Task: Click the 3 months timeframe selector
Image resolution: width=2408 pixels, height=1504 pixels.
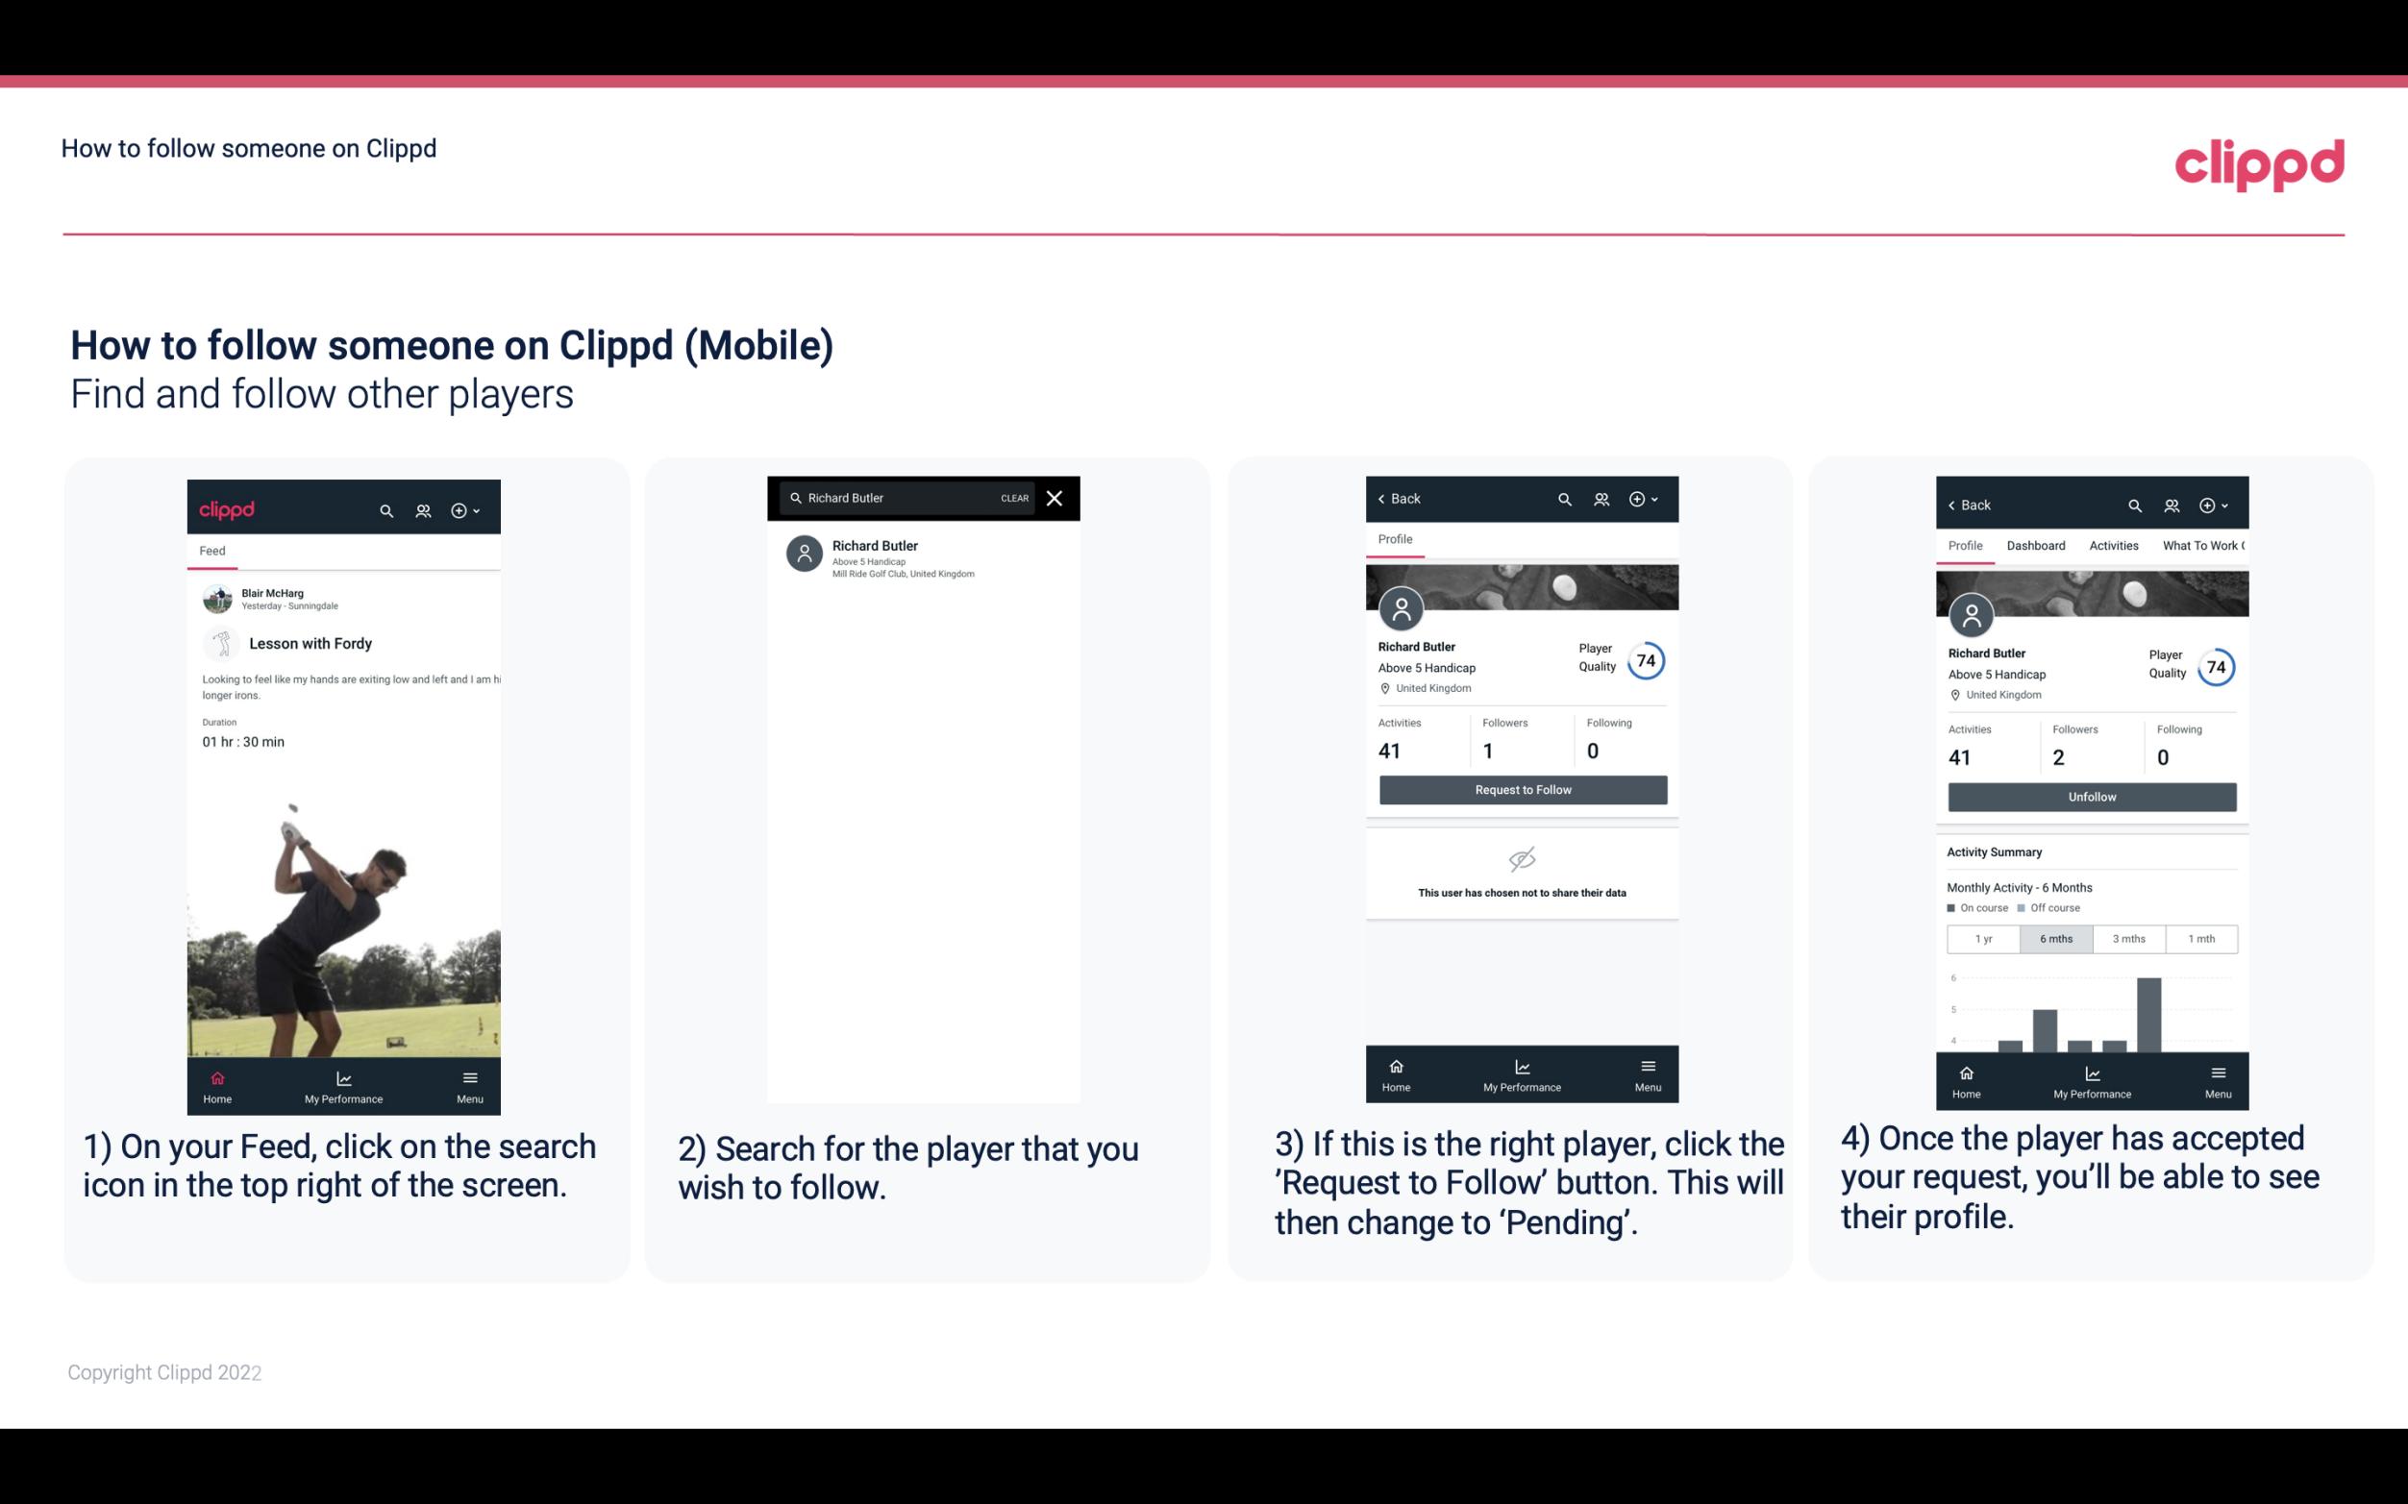Action: [x=2129, y=937]
